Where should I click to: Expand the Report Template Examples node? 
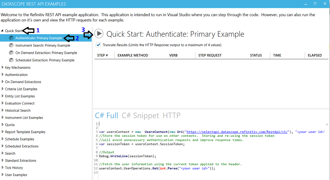[x=3, y=132]
